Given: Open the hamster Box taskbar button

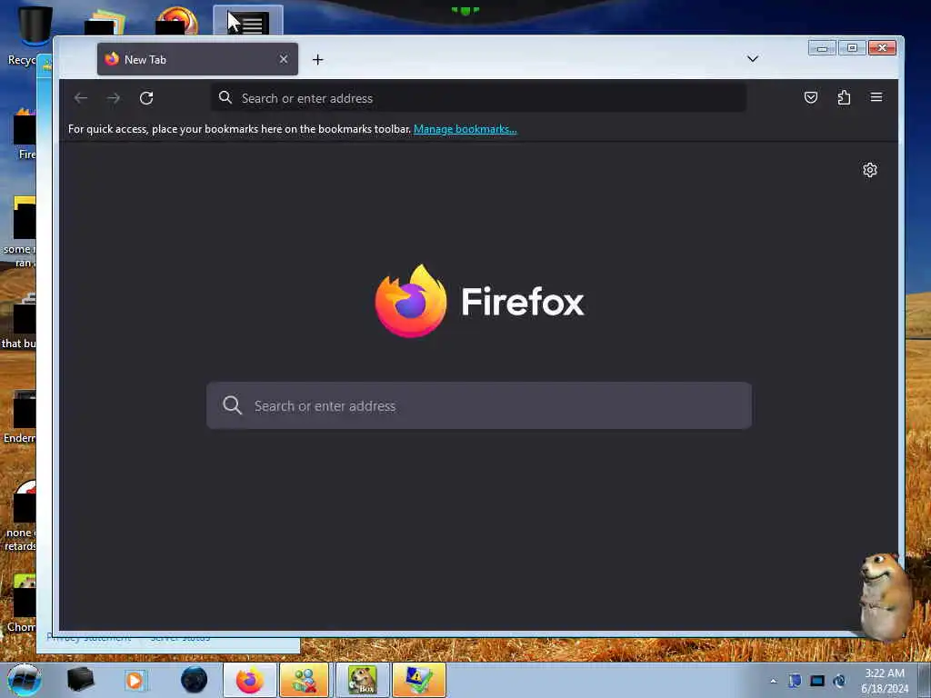Looking at the screenshot, I should (363, 680).
